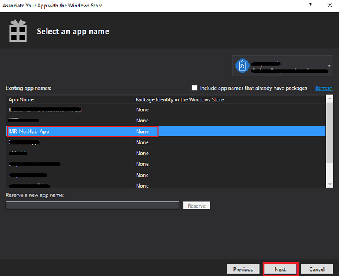Select the app row directly below MR_NotHub_App
Viewport: 339px width, 276px height.
tap(166, 142)
